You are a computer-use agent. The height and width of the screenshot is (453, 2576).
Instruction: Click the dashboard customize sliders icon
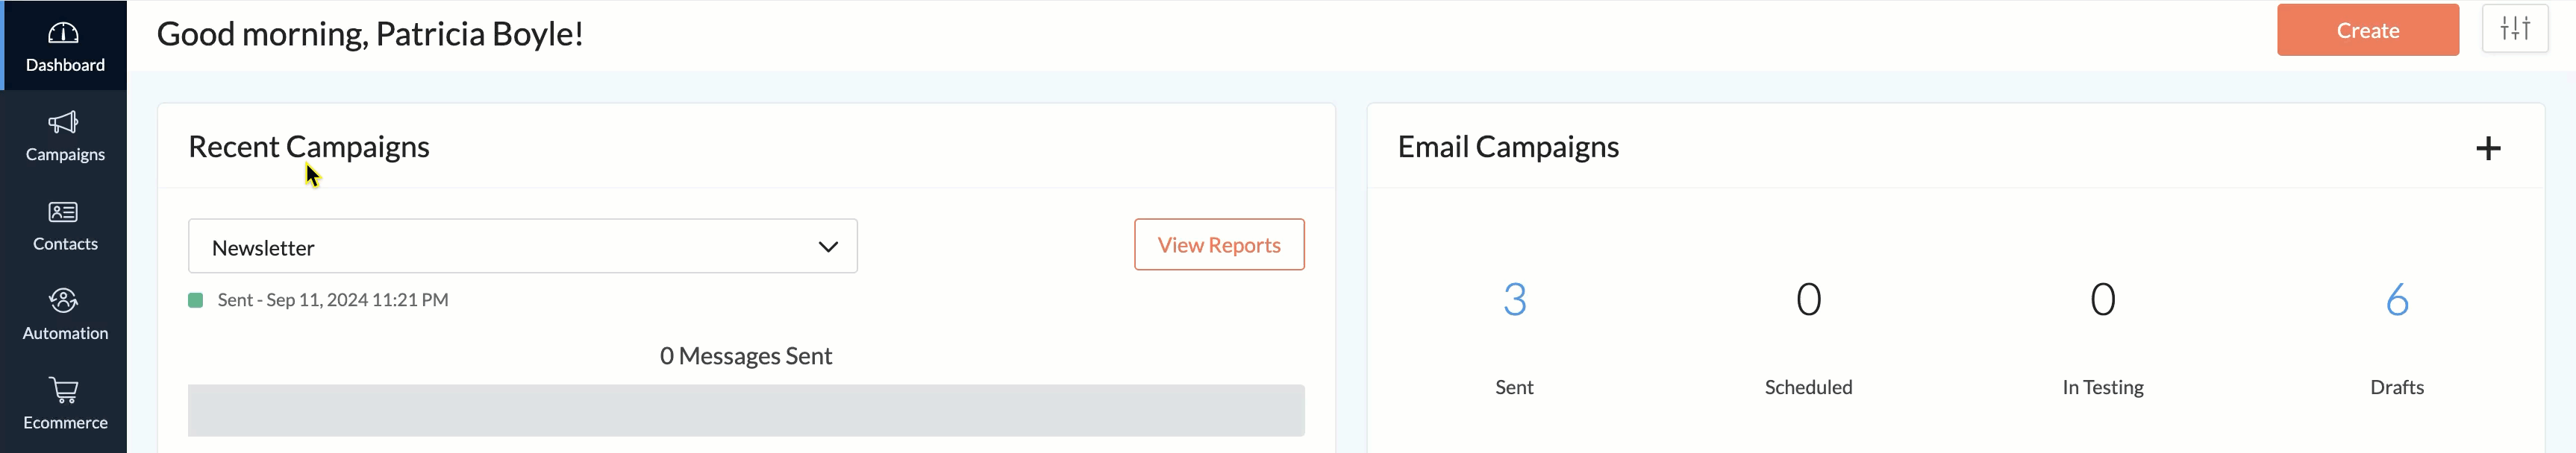2514,29
